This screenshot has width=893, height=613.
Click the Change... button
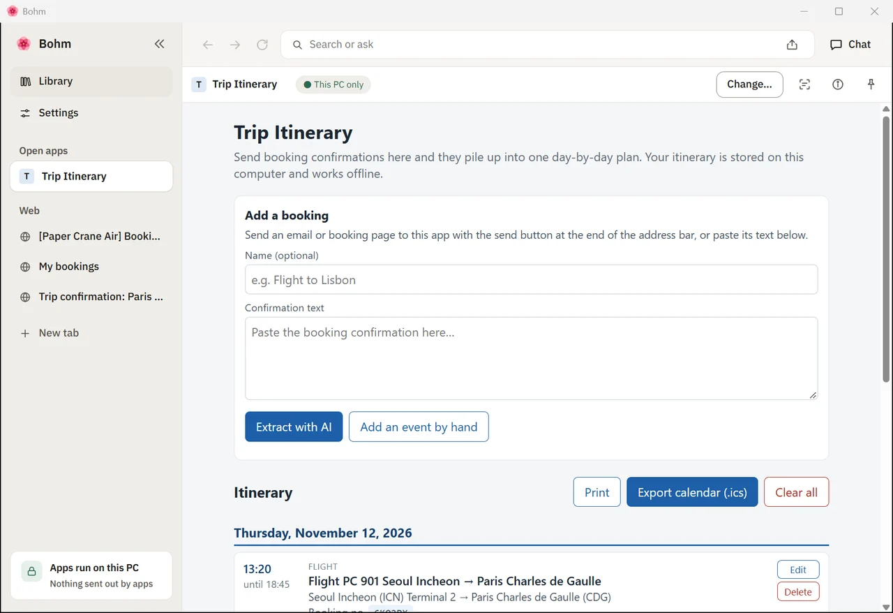pyautogui.click(x=749, y=84)
